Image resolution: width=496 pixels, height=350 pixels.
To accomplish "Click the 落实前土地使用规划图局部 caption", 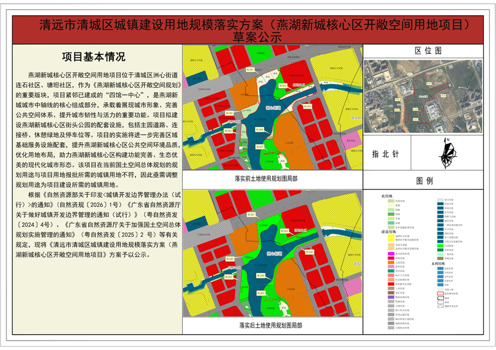I will point(265,178).
